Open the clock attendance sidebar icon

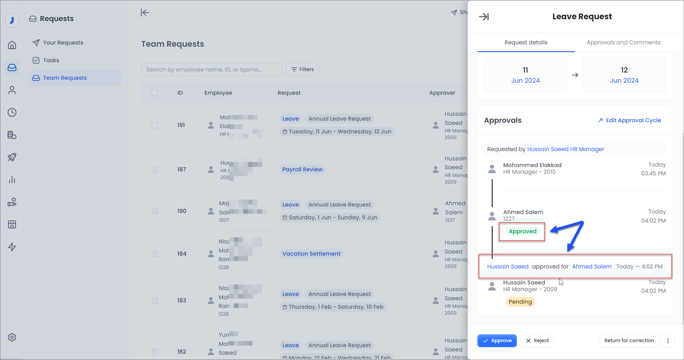click(12, 112)
